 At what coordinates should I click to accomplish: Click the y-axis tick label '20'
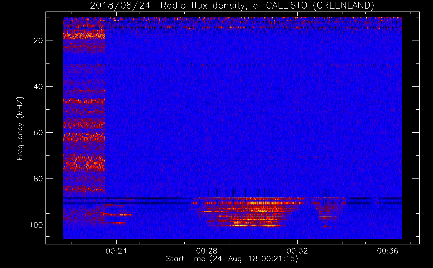(38, 40)
